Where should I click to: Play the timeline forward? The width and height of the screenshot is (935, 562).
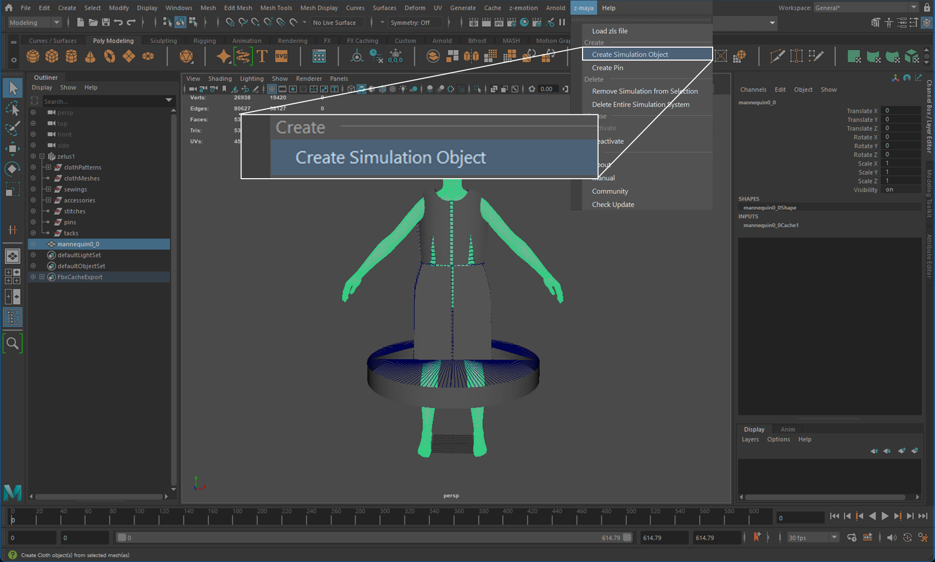[x=885, y=516]
